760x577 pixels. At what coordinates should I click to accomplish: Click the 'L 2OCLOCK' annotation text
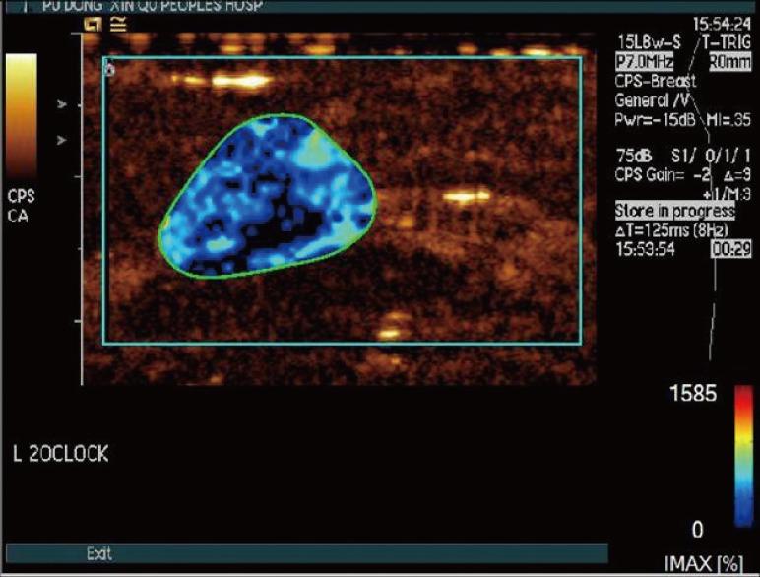tap(61, 454)
